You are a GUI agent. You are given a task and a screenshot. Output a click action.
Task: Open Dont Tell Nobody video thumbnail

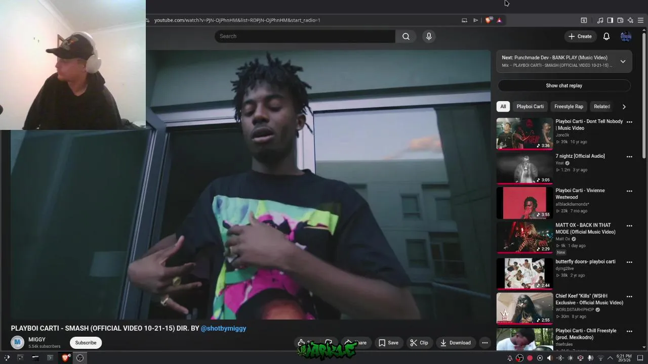pos(524,134)
